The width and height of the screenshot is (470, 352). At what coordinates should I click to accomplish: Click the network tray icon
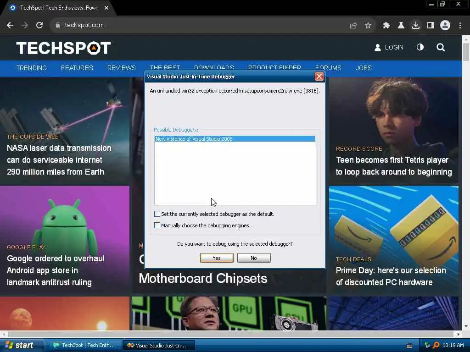point(427,346)
